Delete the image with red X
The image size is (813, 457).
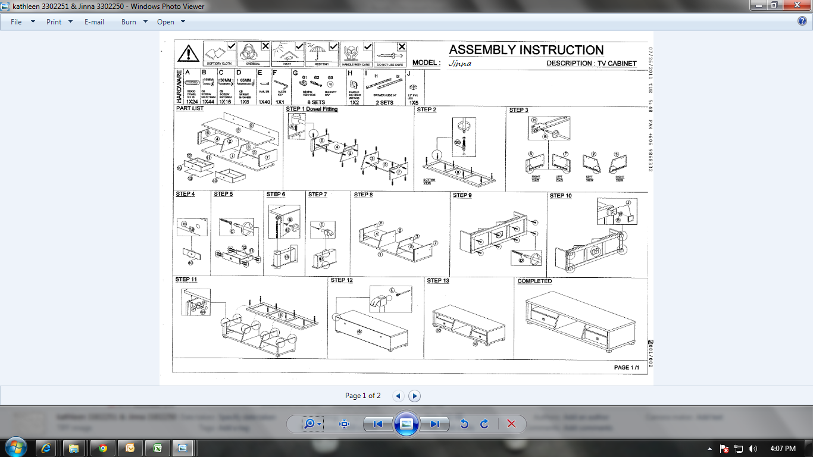pos(511,424)
